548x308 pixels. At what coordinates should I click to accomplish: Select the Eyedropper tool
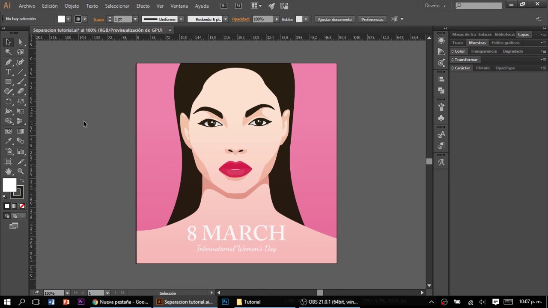click(x=8, y=141)
